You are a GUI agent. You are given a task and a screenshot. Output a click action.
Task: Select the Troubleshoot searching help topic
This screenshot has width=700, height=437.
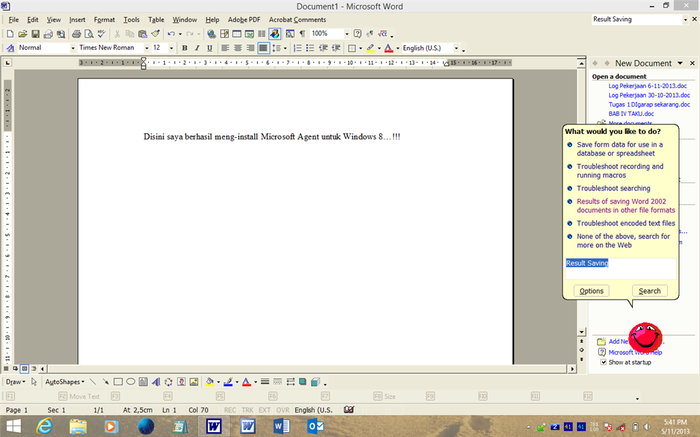[613, 188]
